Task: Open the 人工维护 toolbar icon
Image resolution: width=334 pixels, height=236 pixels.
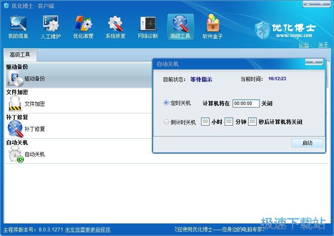Action: [50, 26]
